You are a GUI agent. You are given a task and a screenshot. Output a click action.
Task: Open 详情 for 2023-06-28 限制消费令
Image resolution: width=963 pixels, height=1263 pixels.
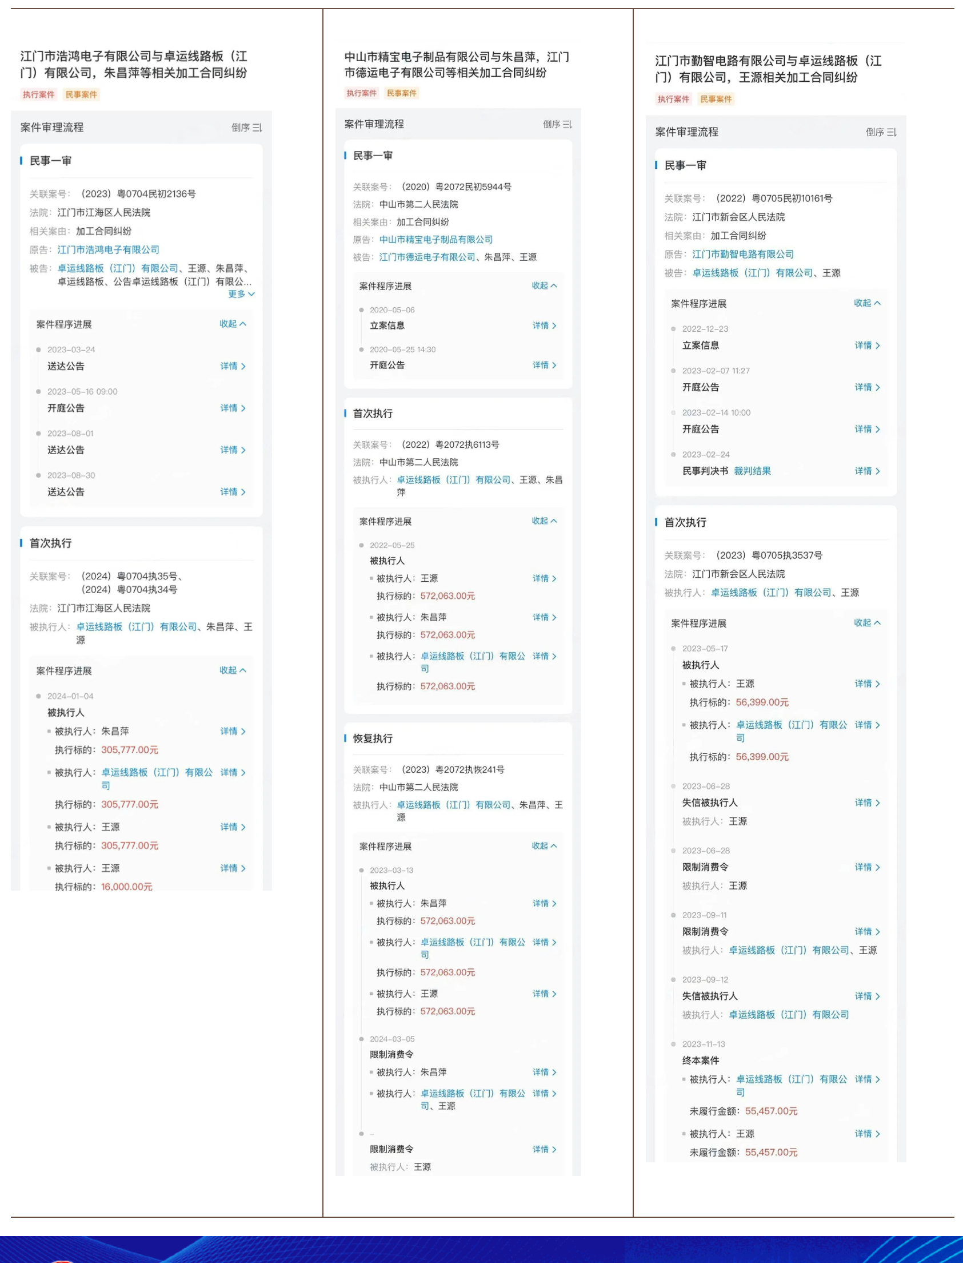868,867
